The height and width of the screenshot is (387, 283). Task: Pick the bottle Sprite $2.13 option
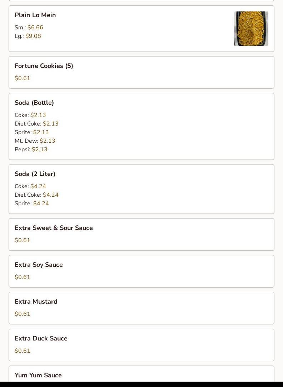[32, 132]
